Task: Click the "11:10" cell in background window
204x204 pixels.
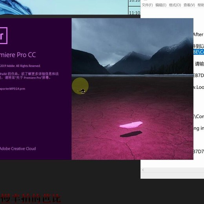Action: pyautogui.click(x=135, y=13)
